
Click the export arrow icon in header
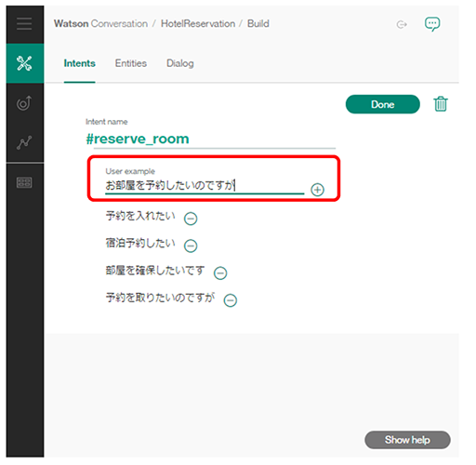click(x=402, y=24)
